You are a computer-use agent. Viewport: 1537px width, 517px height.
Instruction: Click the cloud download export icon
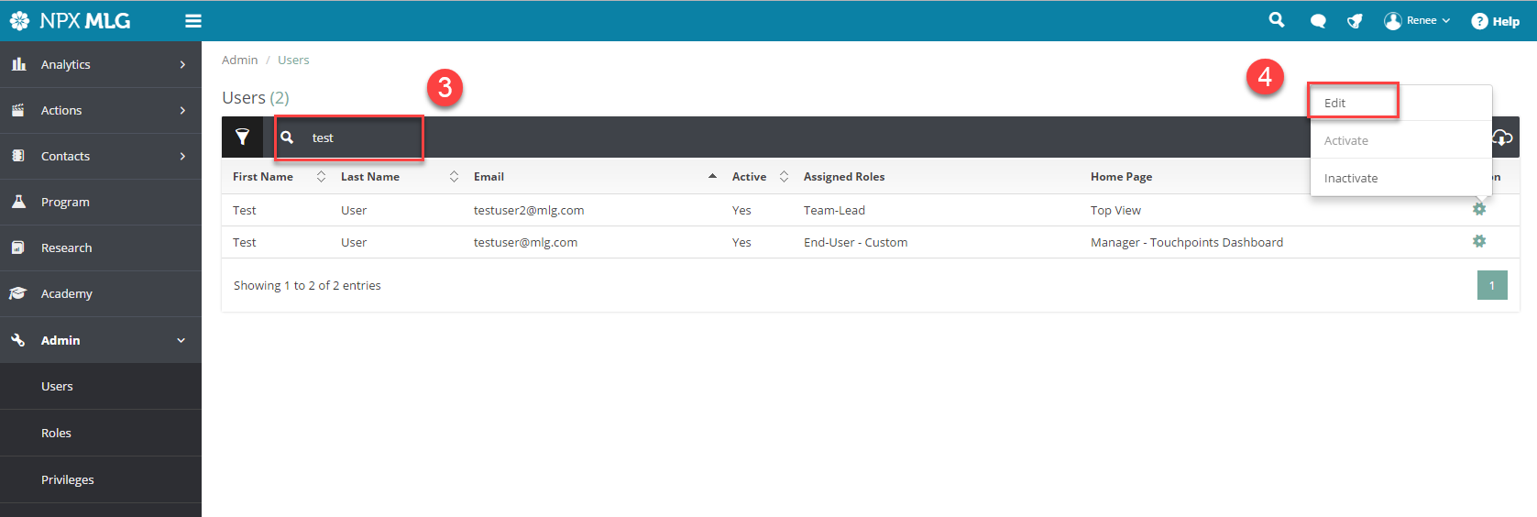tap(1502, 137)
